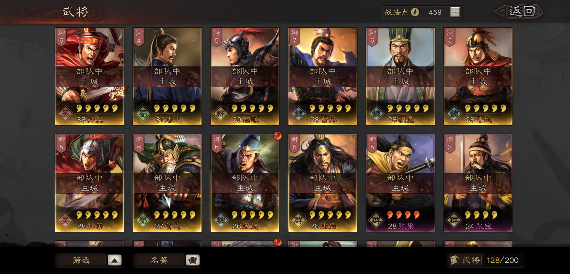This screenshot has height=274, width=570.
Task: Click the 吴 faction emblem on 孙坚
Action: pos(65,113)
